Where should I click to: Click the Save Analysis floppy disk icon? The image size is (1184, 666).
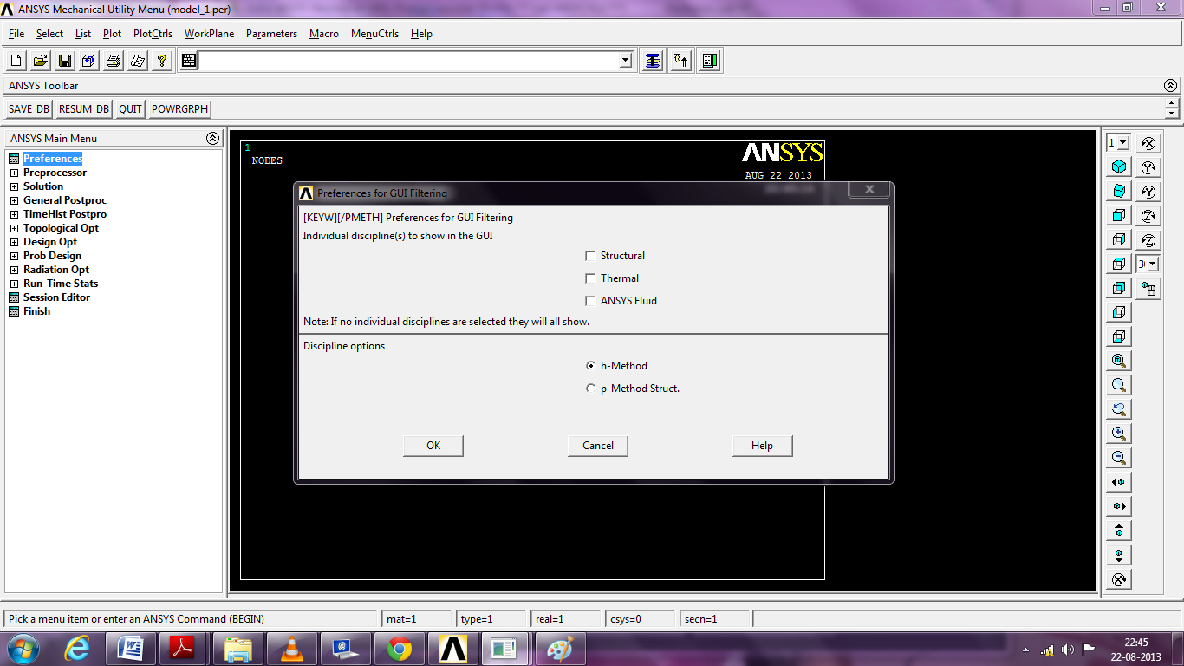click(x=64, y=61)
